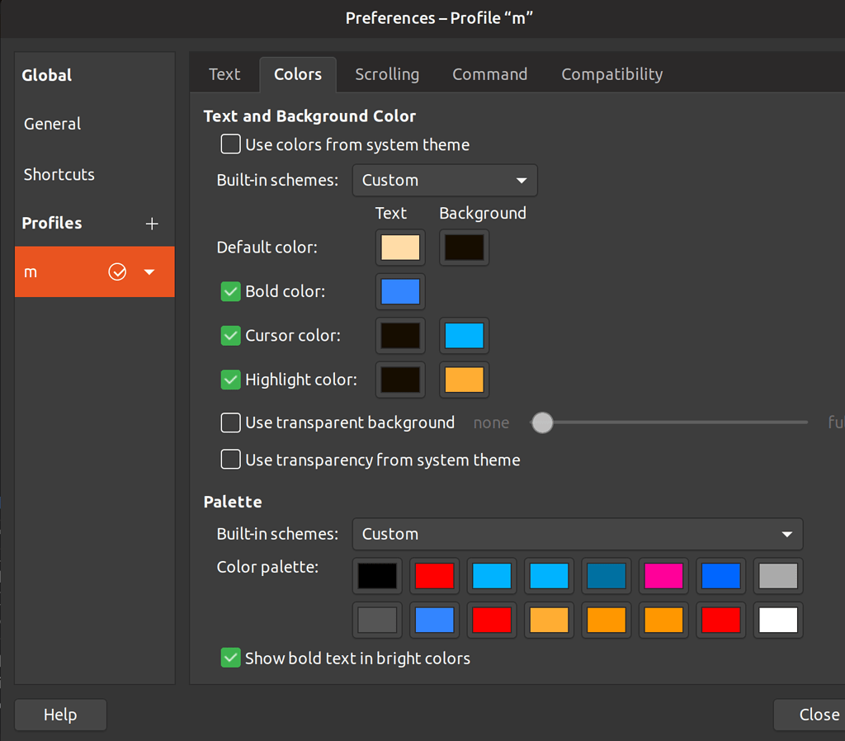
Task: Open the Command tab
Action: (489, 73)
